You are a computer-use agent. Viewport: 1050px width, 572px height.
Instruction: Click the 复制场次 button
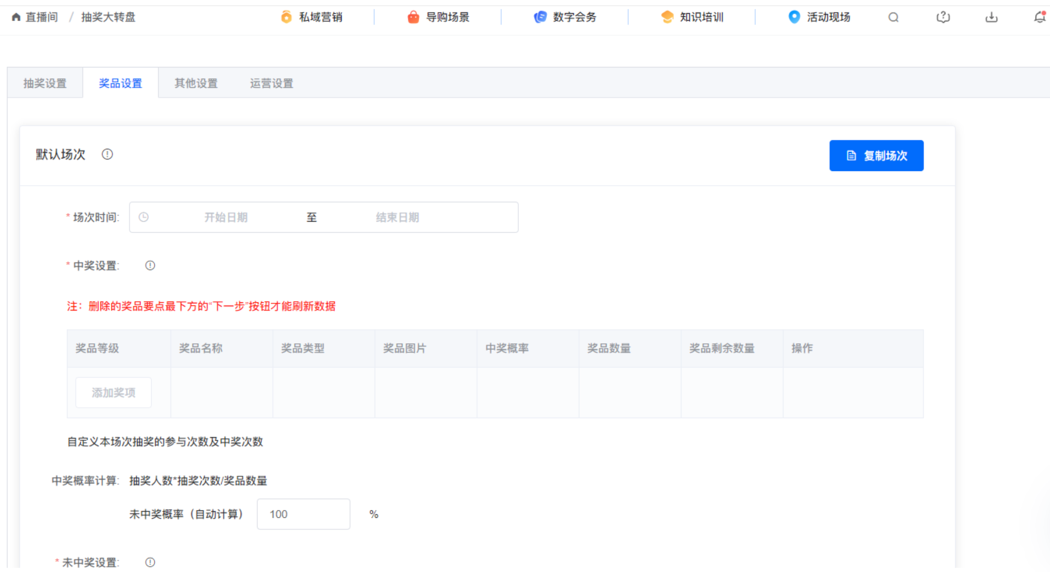[876, 156]
